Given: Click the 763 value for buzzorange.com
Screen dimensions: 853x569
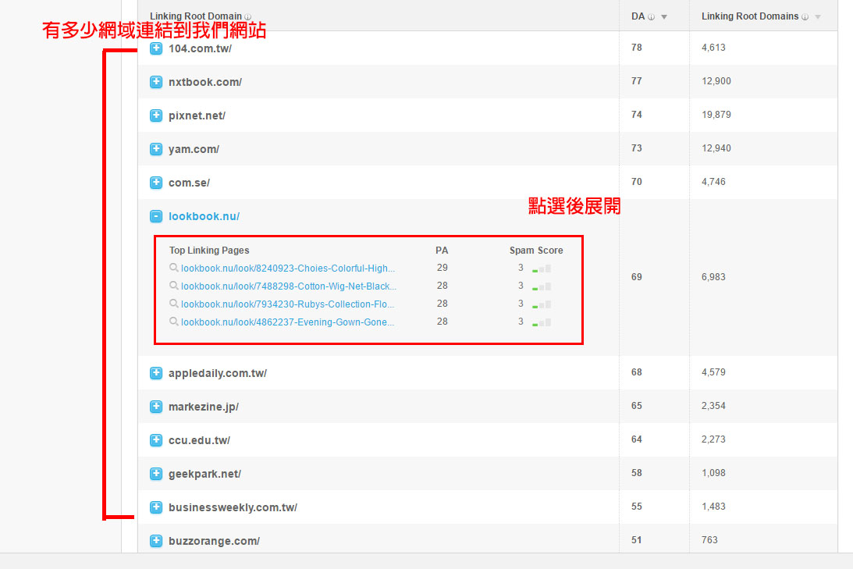Looking at the screenshot, I should click(709, 539).
